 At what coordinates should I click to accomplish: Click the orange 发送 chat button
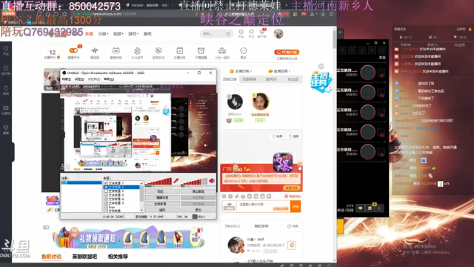click(x=296, y=206)
